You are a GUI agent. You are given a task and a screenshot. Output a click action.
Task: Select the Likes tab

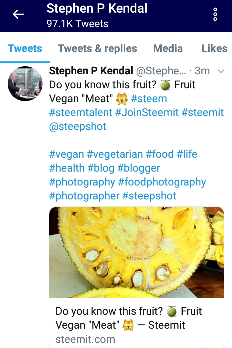215,48
